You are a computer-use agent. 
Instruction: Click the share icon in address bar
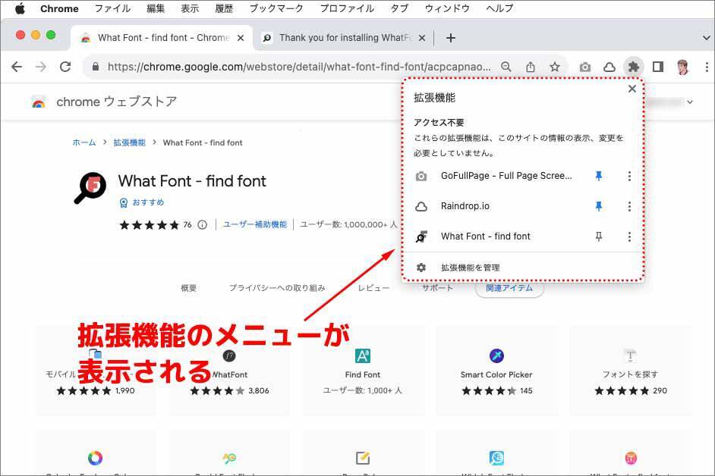click(531, 67)
